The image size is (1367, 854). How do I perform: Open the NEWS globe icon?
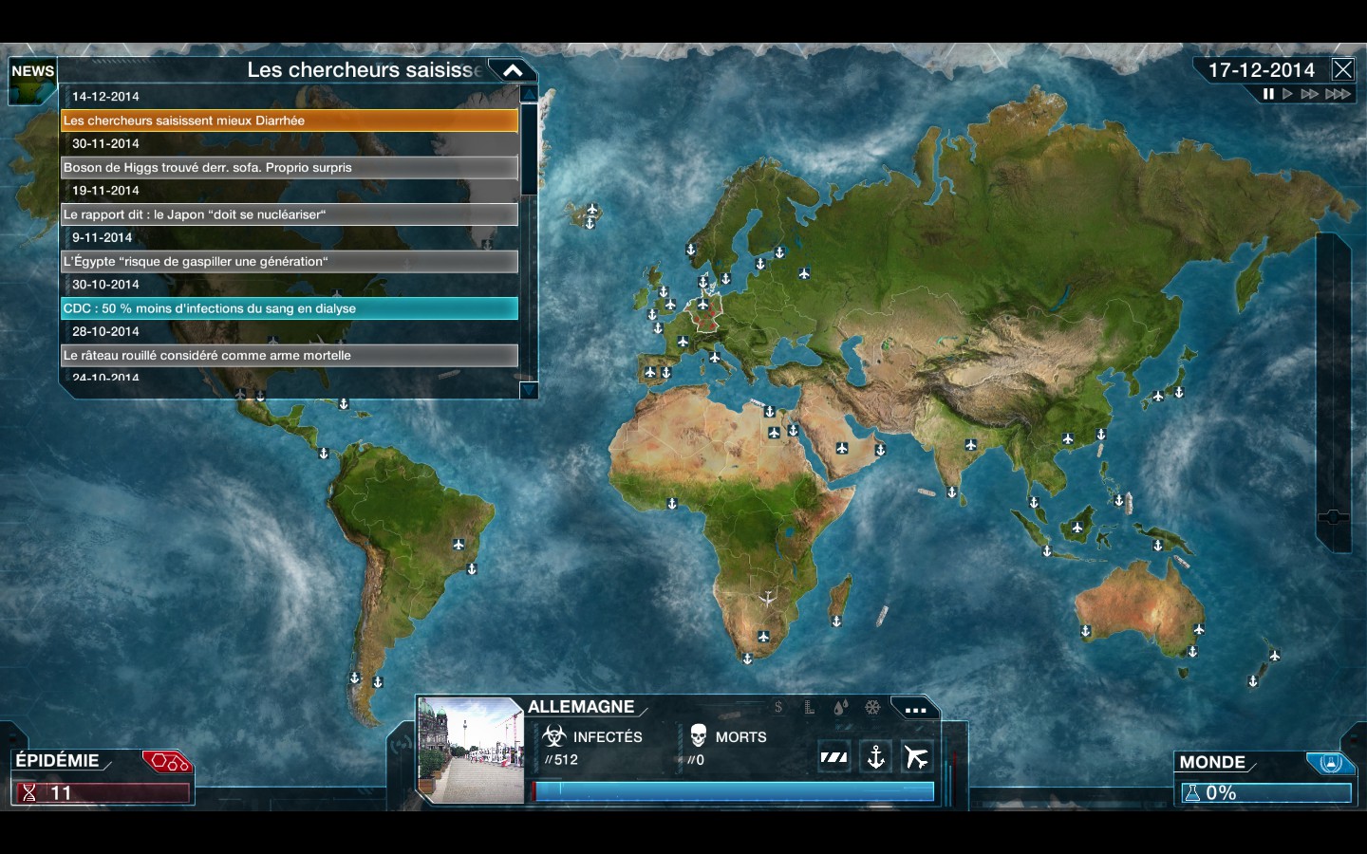32,82
